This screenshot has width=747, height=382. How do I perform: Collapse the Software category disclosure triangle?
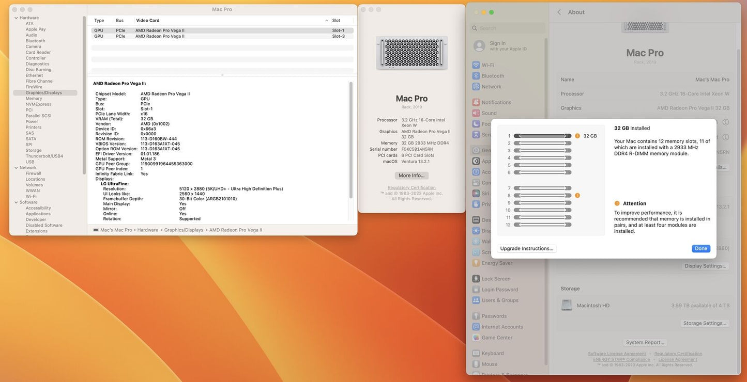click(16, 202)
